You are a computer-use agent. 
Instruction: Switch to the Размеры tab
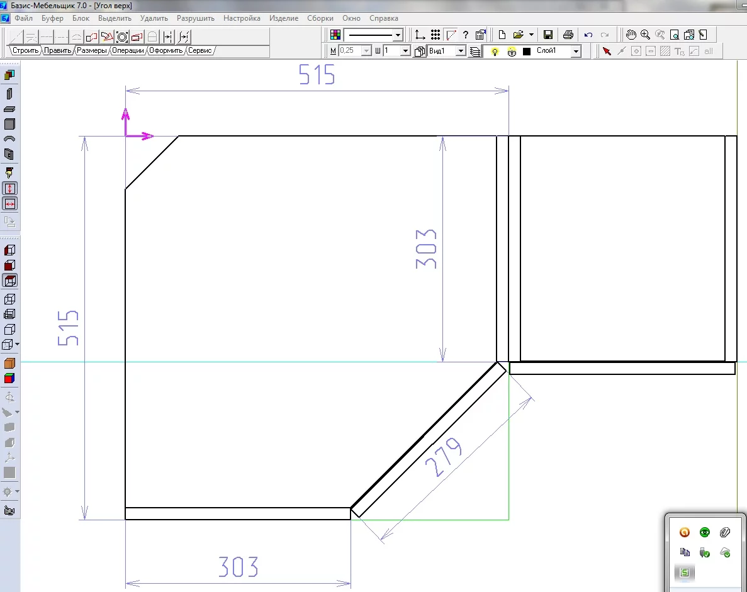click(x=91, y=50)
